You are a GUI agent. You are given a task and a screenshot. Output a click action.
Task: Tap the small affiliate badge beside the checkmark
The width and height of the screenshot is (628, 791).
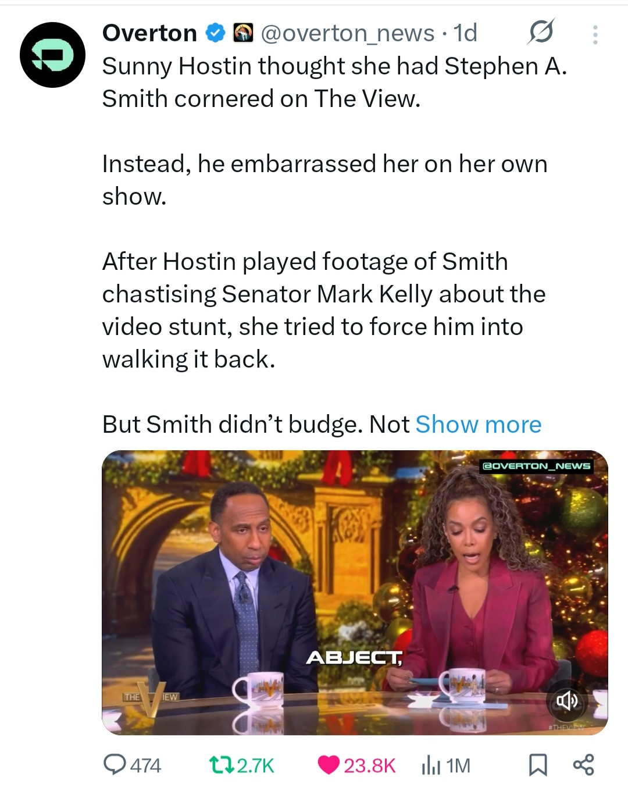(243, 33)
